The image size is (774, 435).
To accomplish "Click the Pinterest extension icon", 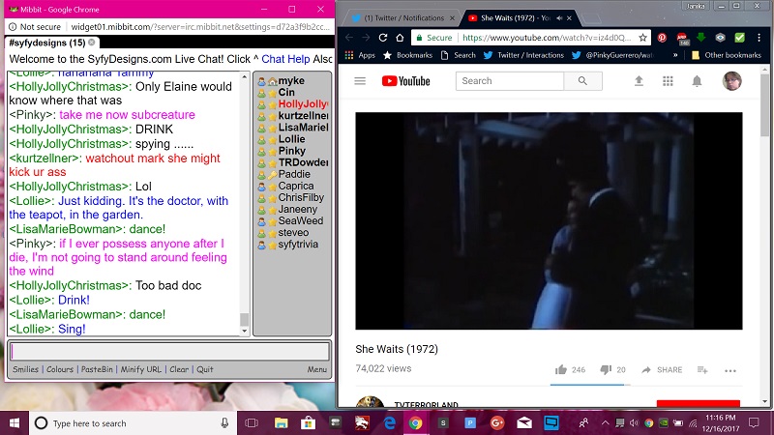I will (662, 38).
